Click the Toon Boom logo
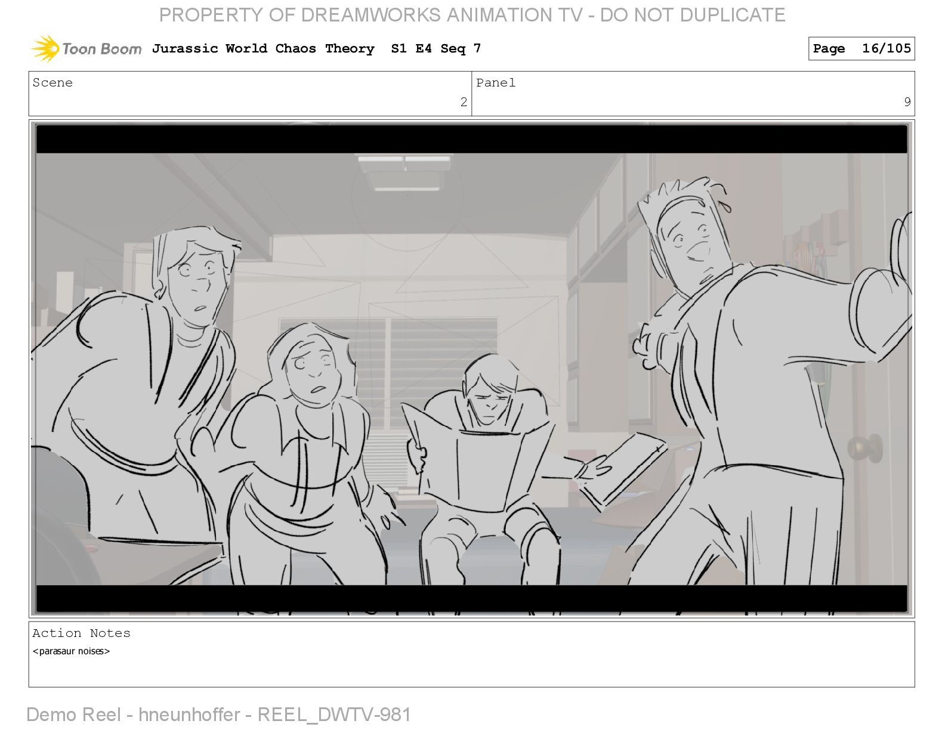Viewport: 945px width, 730px height. pos(87,48)
